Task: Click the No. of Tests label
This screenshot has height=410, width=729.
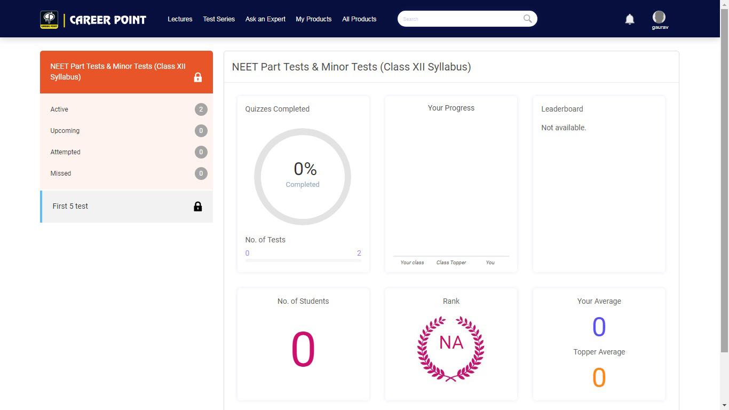Action: point(265,240)
